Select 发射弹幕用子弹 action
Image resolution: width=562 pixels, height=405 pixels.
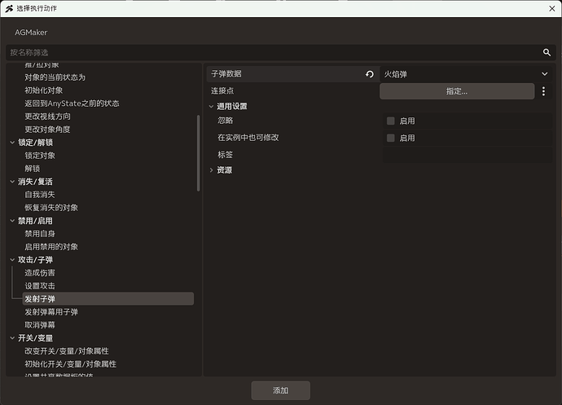(x=51, y=312)
